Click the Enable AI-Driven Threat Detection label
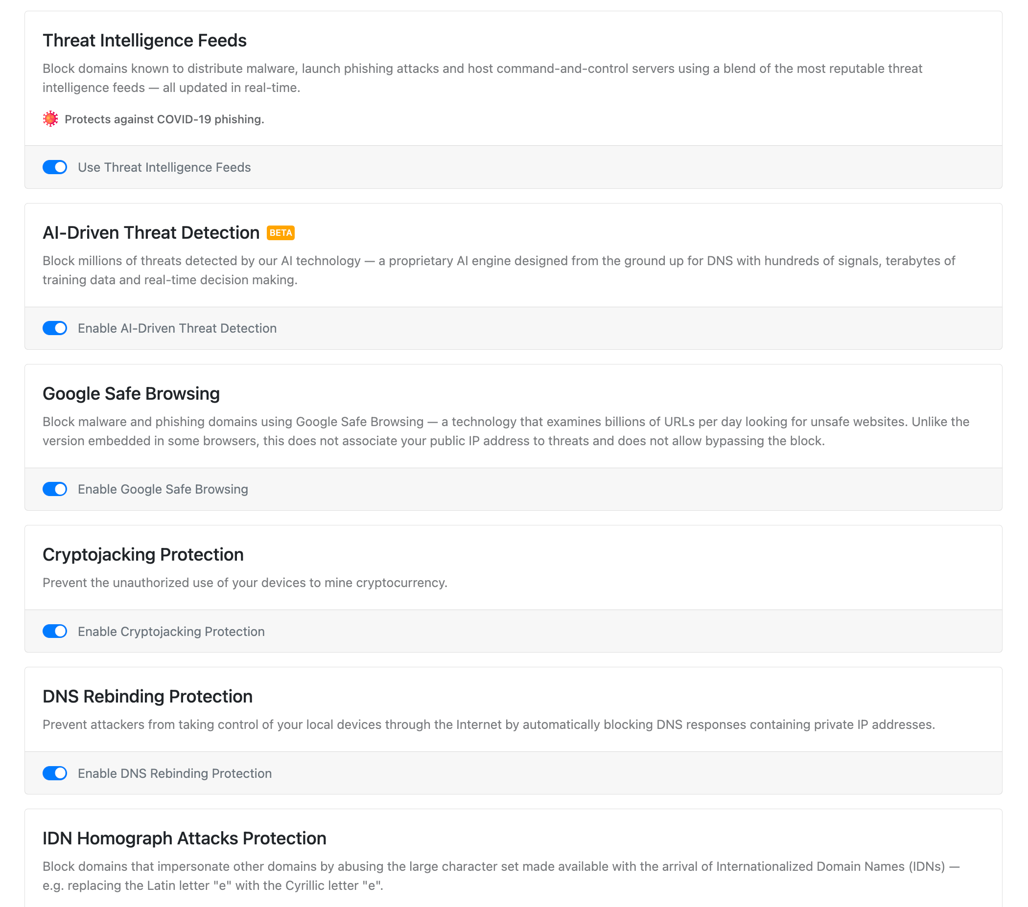This screenshot has width=1028, height=907. point(177,328)
